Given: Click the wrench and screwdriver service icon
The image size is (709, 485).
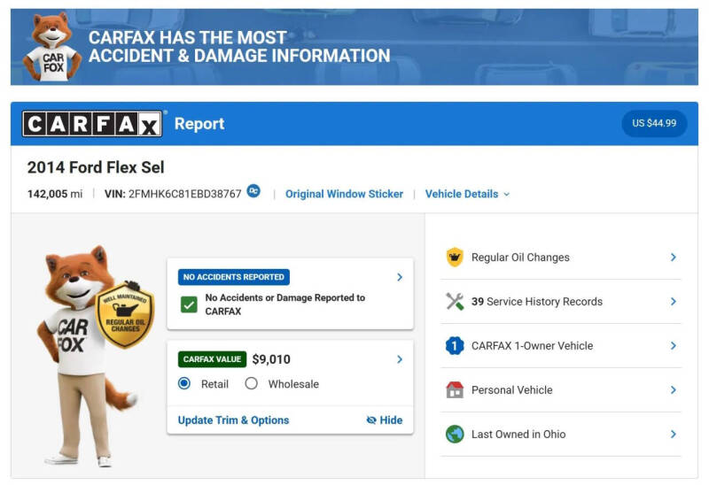Looking at the screenshot, I should 455,302.
